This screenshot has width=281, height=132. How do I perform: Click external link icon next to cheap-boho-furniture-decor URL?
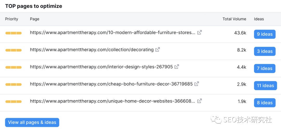(x=197, y=84)
